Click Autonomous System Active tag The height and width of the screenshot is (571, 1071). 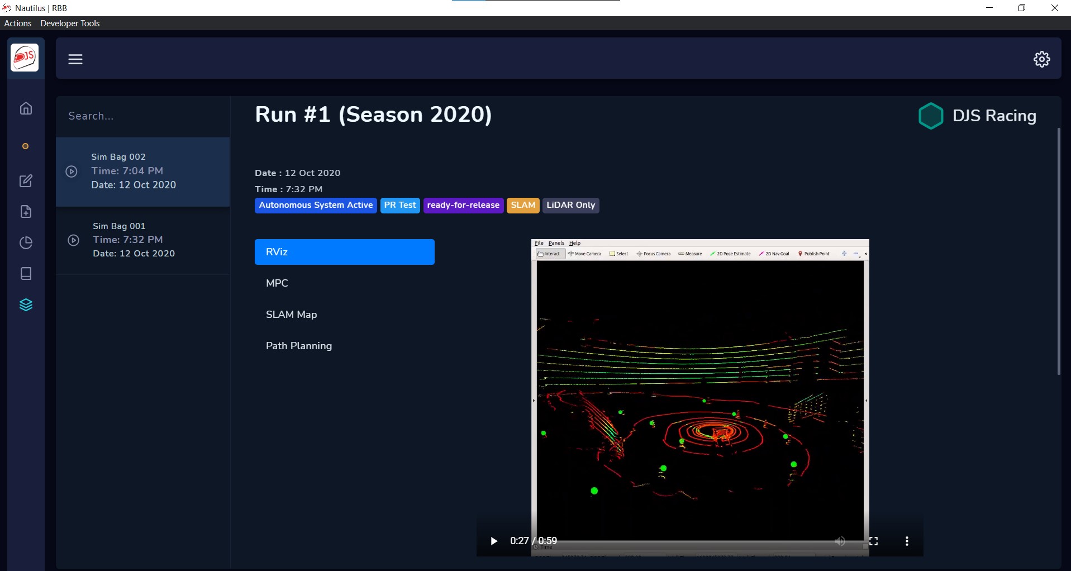coord(316,205)
